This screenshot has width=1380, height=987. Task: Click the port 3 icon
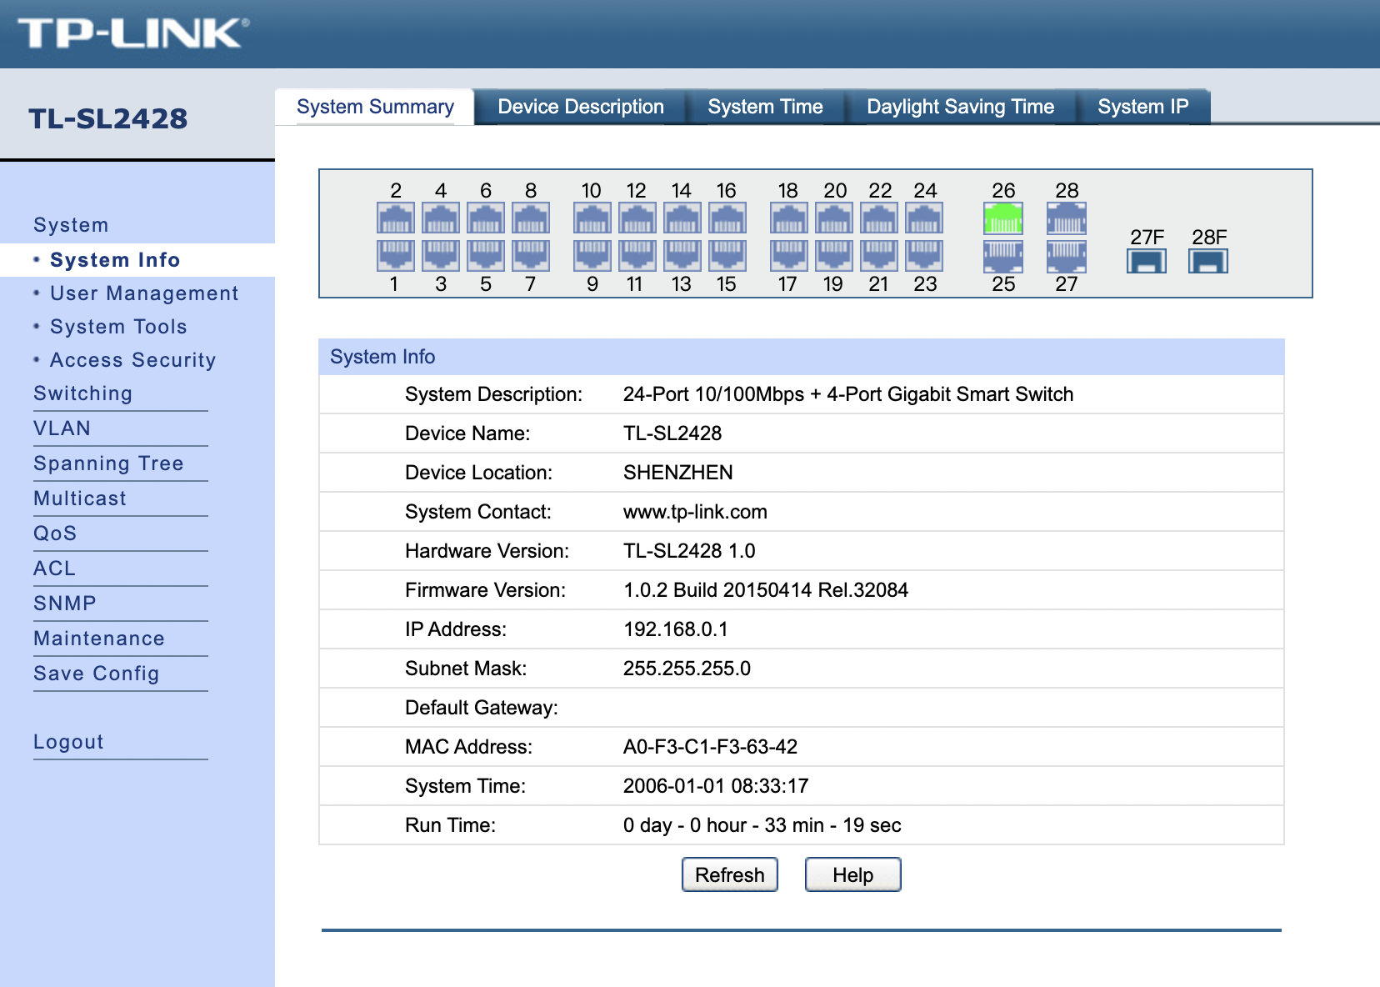[x=441, y=255]
